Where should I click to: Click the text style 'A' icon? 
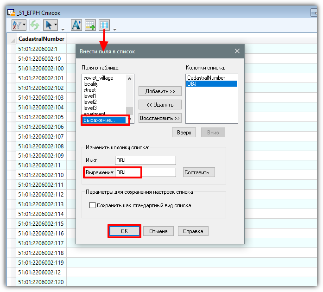(x=76, y=25)
